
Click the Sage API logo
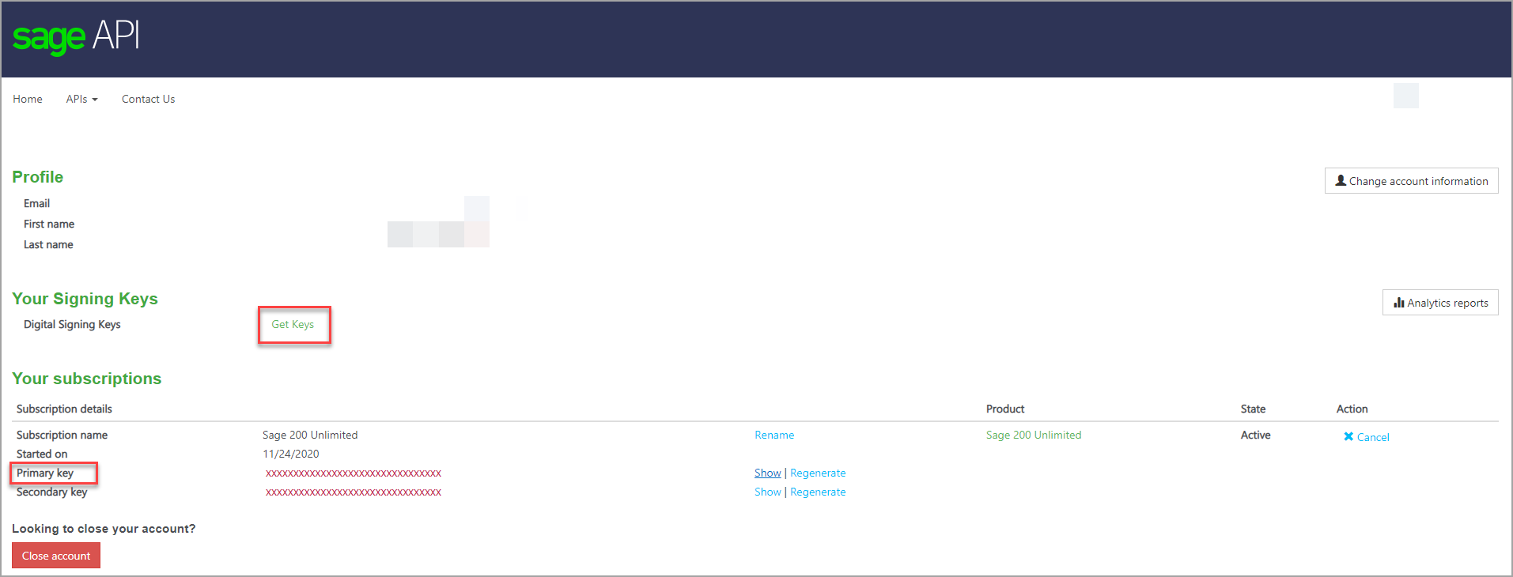pos(76,37)
